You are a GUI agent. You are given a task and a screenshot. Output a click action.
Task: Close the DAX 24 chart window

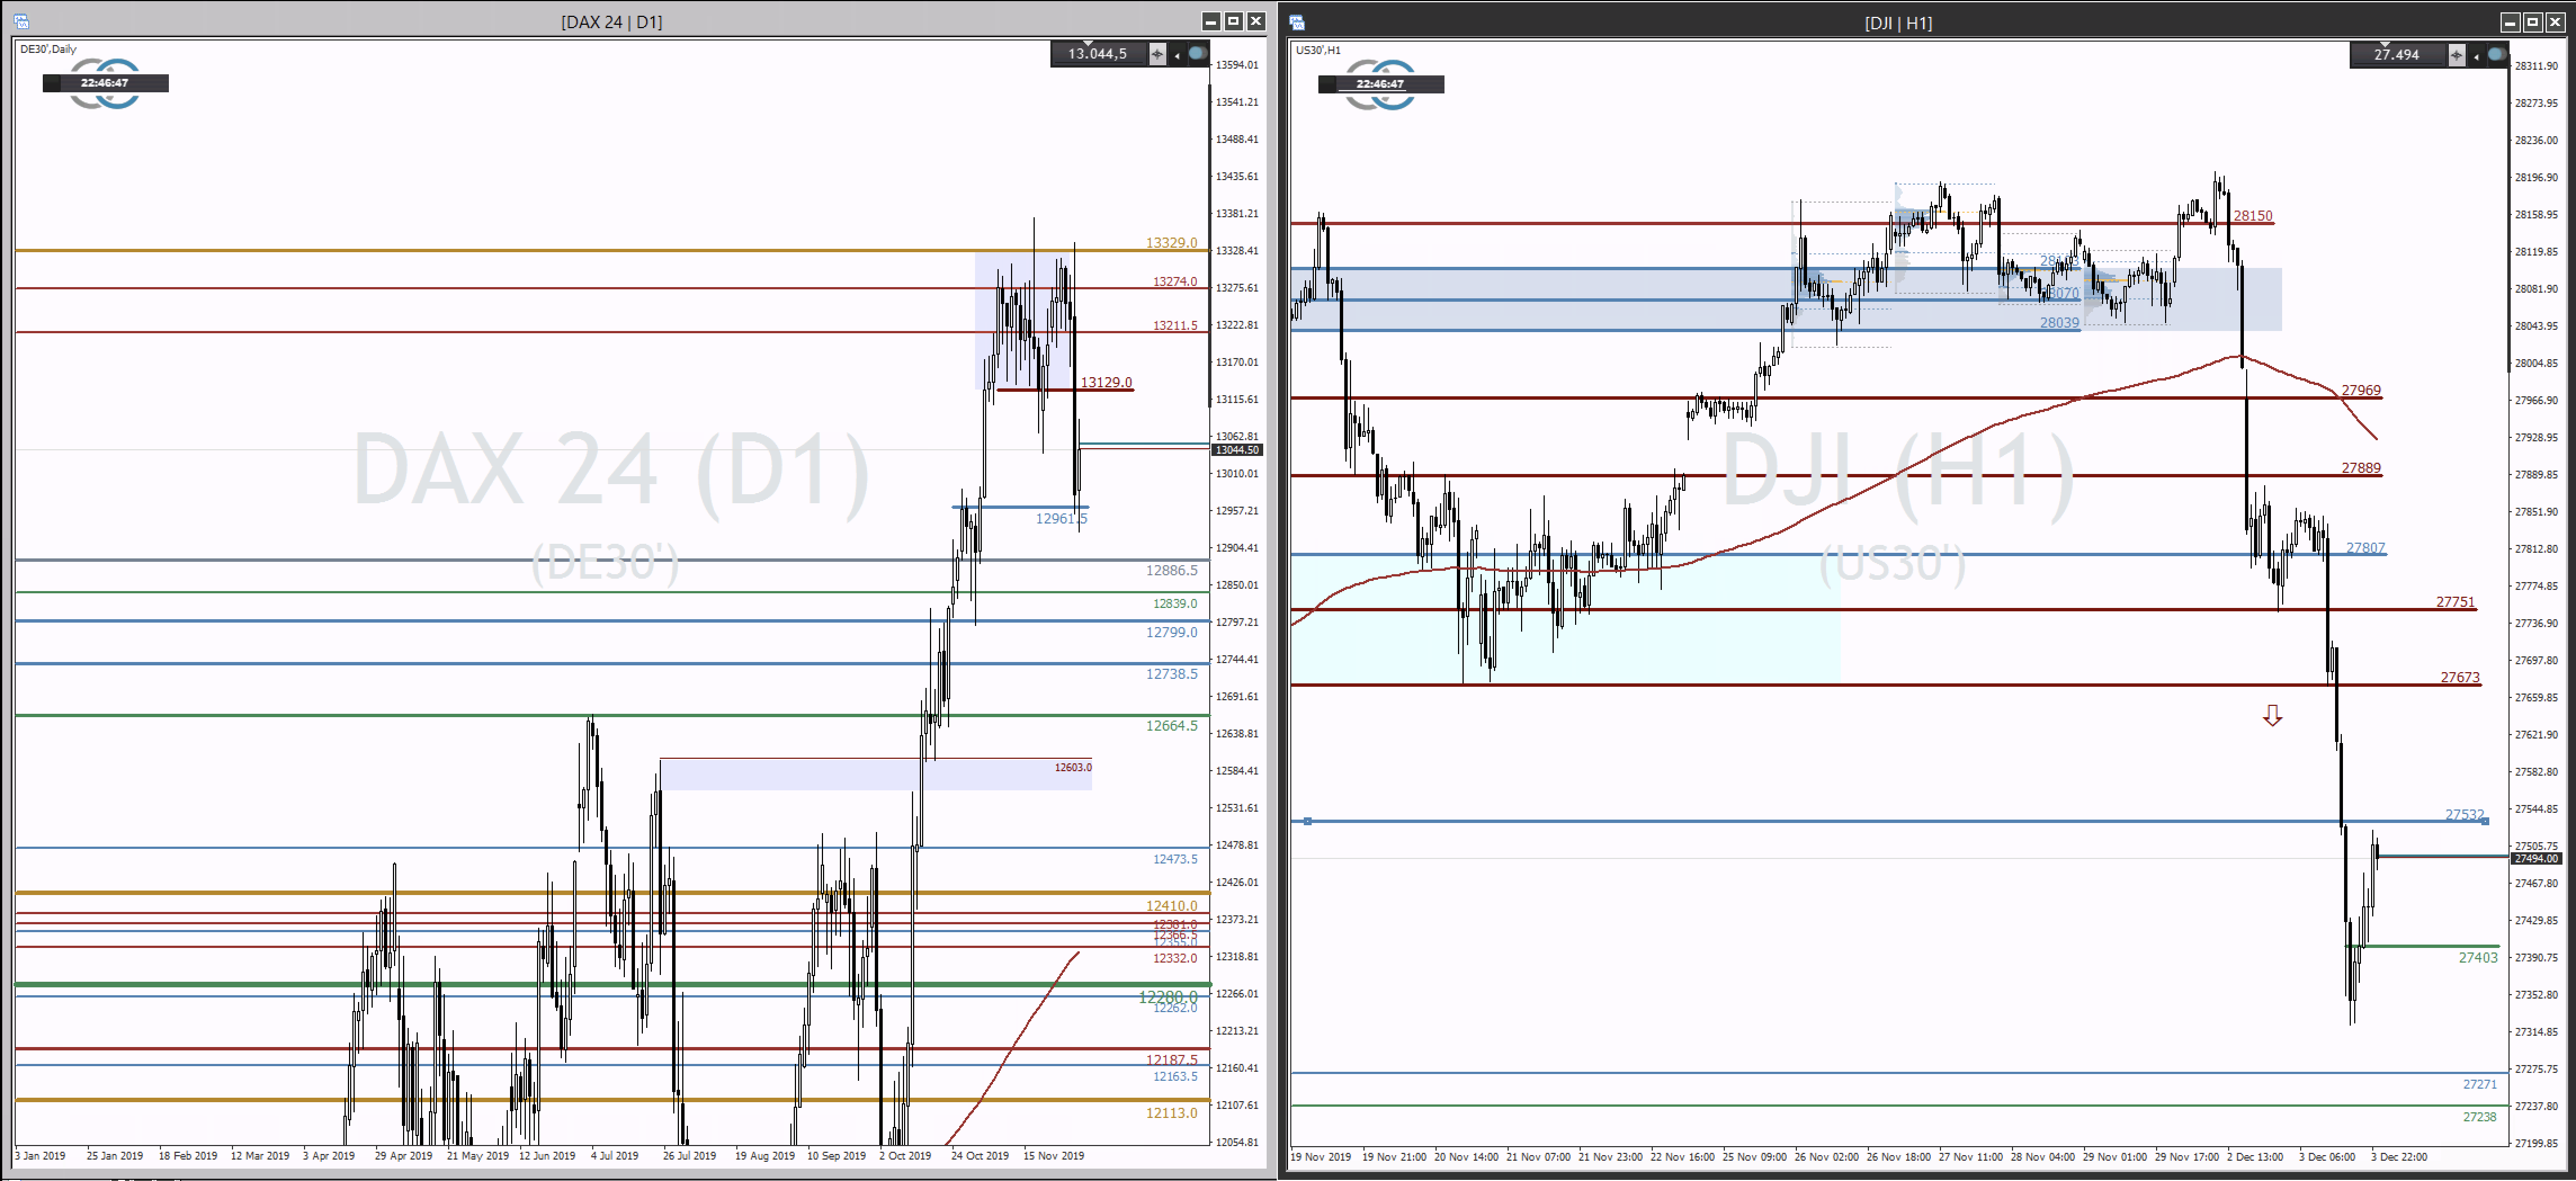tap(1257, 21)
